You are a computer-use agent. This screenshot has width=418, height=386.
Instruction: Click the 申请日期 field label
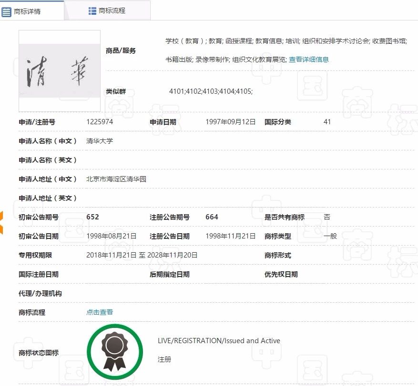[163, 122]
